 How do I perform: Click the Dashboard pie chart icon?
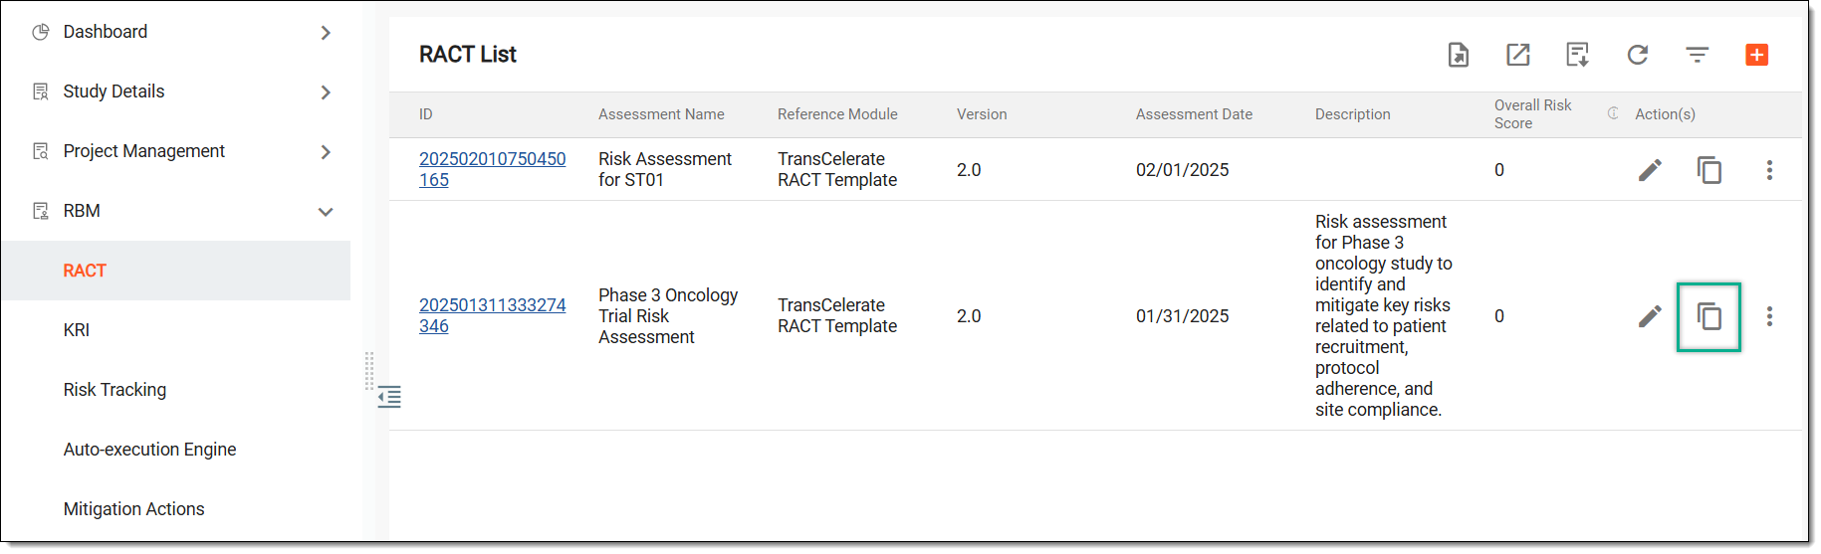(41, 32)
